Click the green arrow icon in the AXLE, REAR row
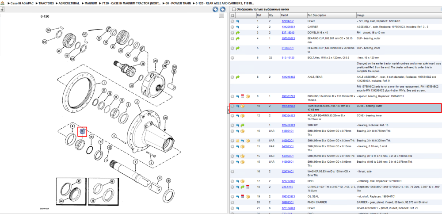The width and height of the screenshot is (442, 214). [237, 77]
